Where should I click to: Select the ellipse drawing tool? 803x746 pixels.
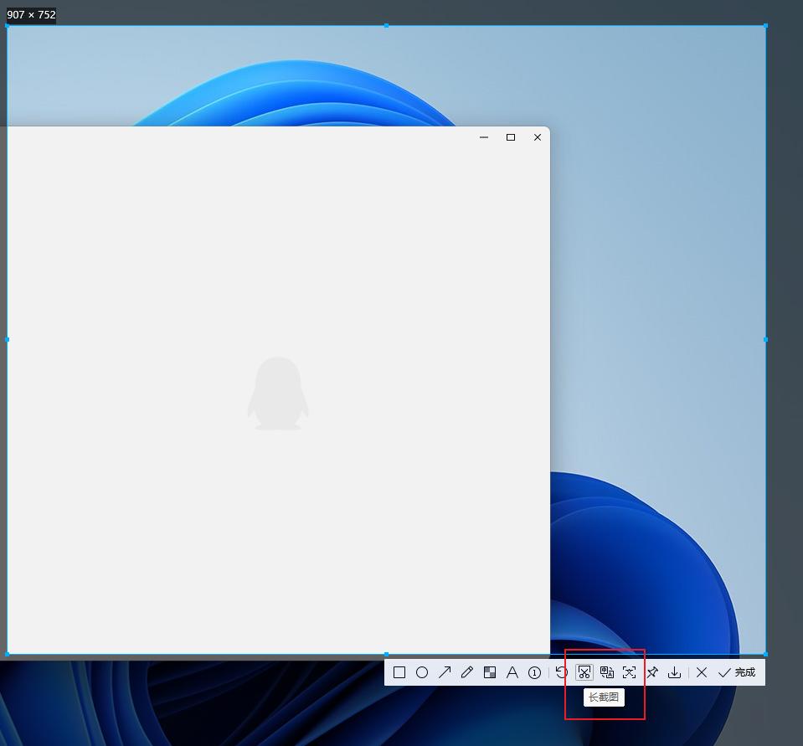tap(422, 672)
